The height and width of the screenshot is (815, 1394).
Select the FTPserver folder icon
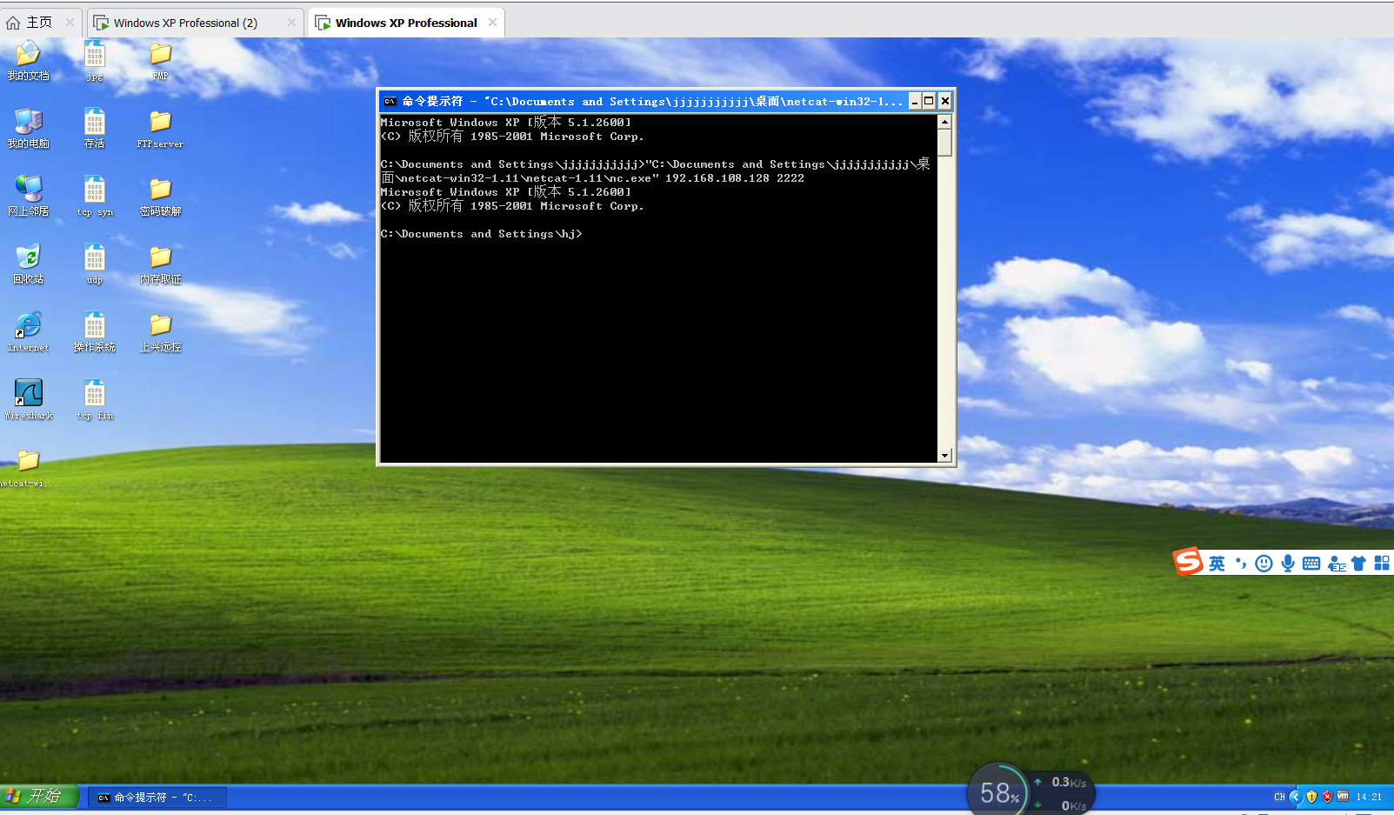tap(160, 128)
